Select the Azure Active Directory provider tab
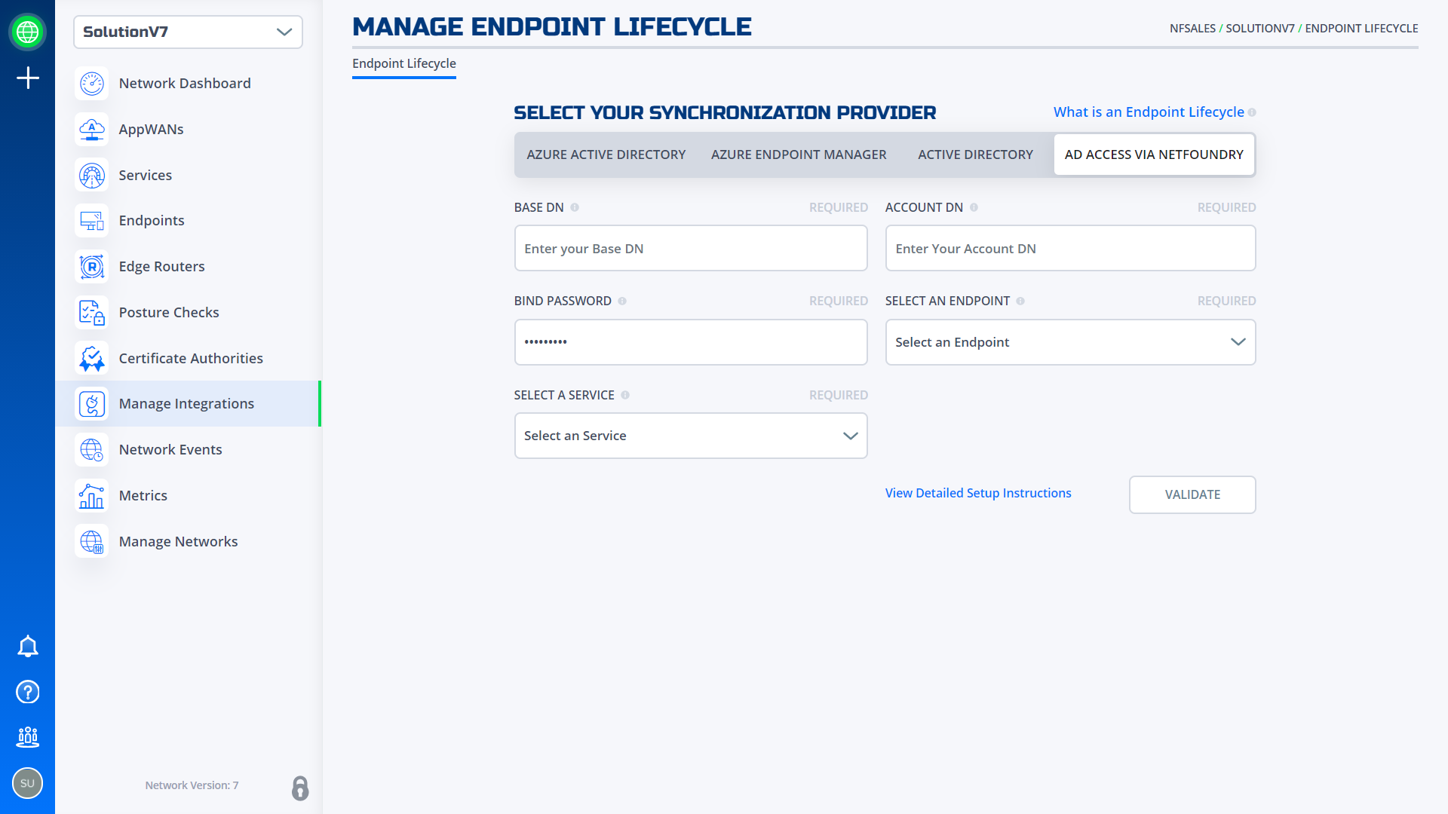 point(606,155)
